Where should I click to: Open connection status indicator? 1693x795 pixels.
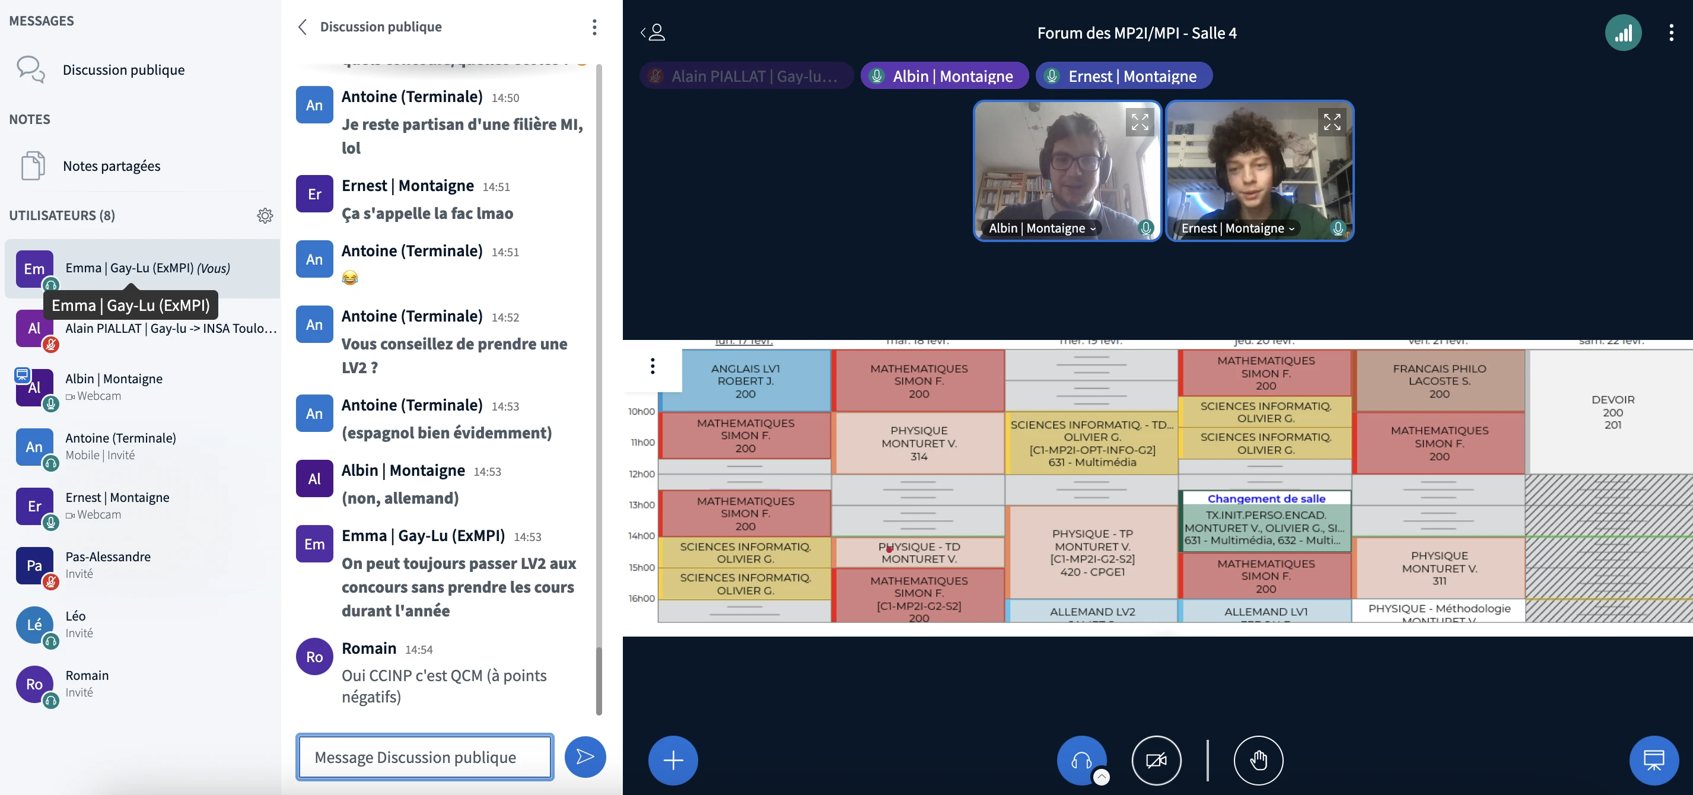pos(1622,33)
